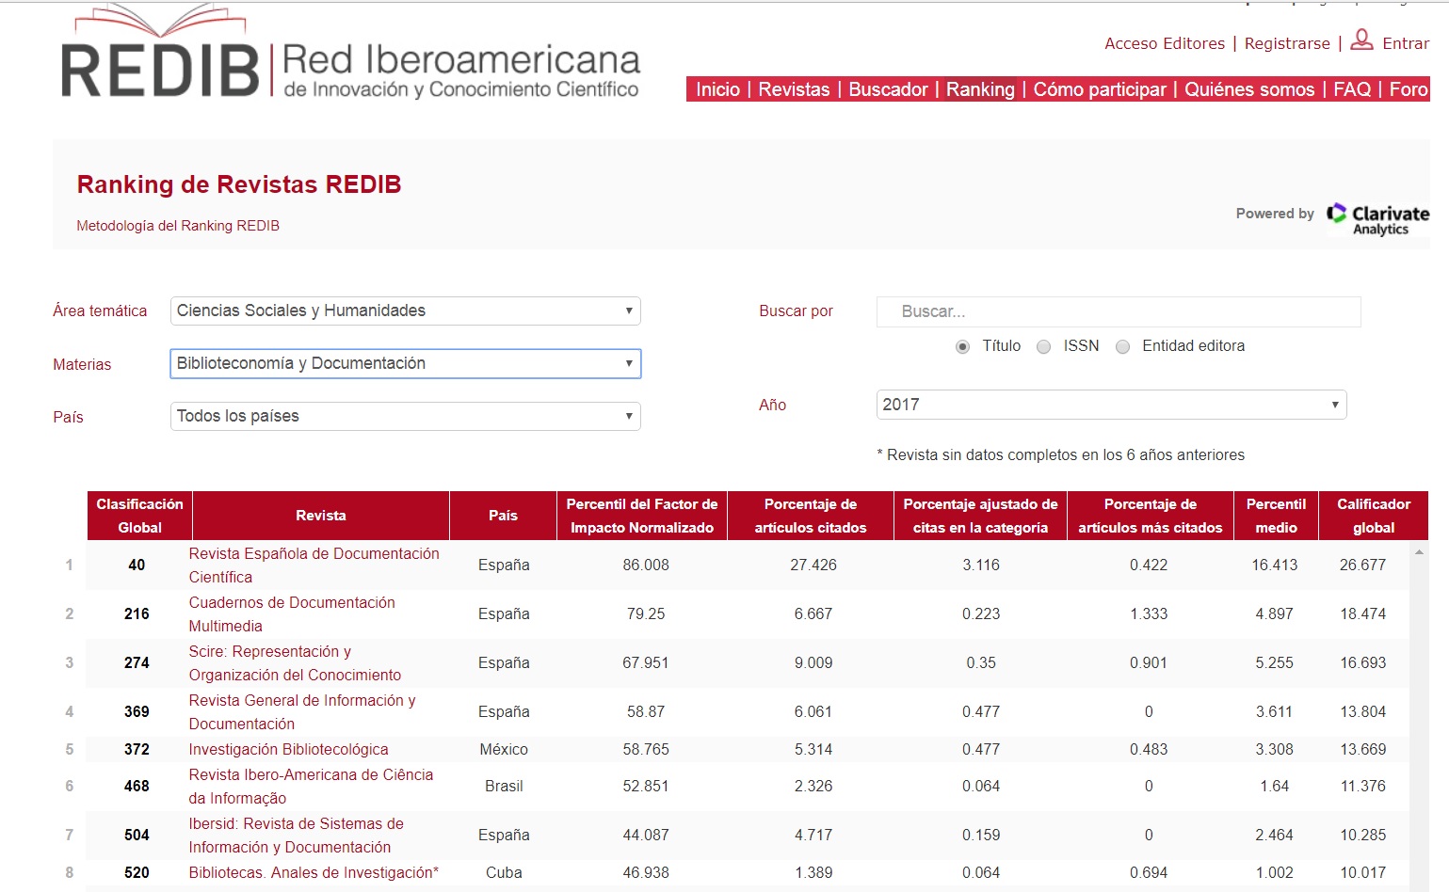Click the table scrollbar up arrow
Screen dimensions: 1449x892
[x=1419, y=552]
